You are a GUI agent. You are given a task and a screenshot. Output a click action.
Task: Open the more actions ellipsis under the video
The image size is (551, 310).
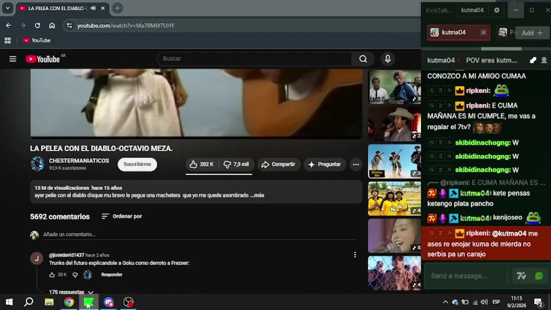[x=356, y=164]
